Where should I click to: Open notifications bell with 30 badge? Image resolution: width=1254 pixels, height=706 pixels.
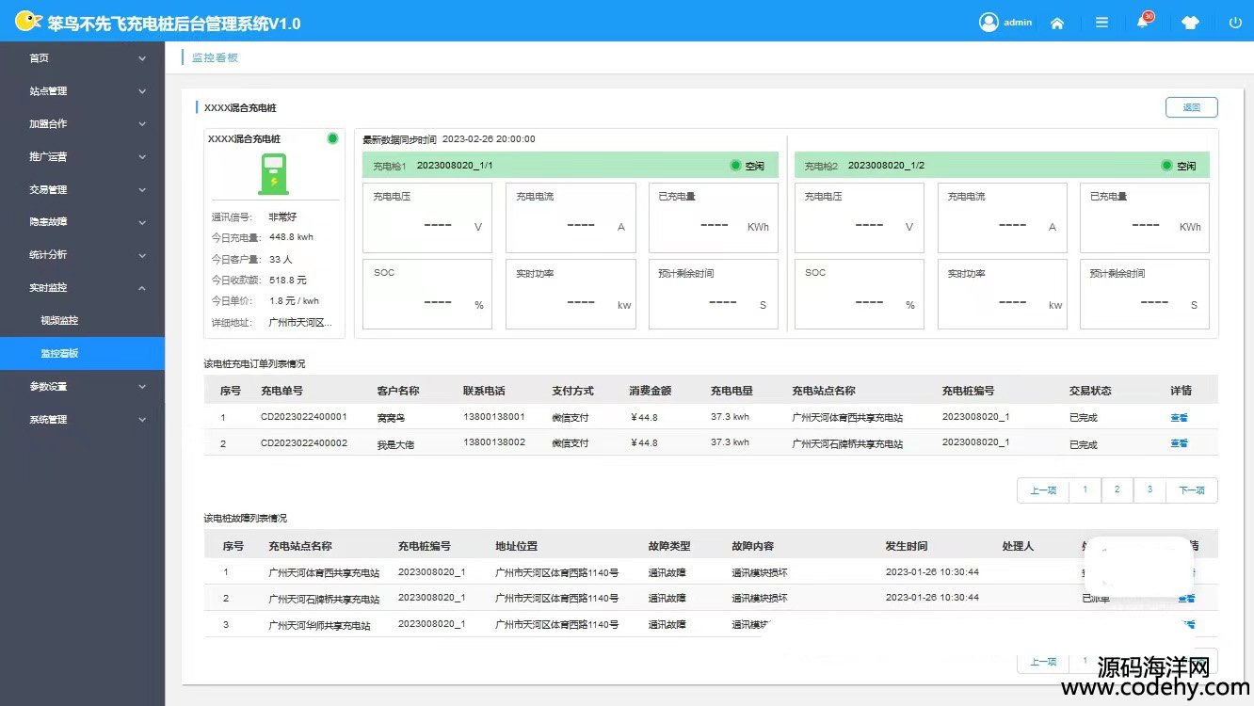[x=1144, y=21]
